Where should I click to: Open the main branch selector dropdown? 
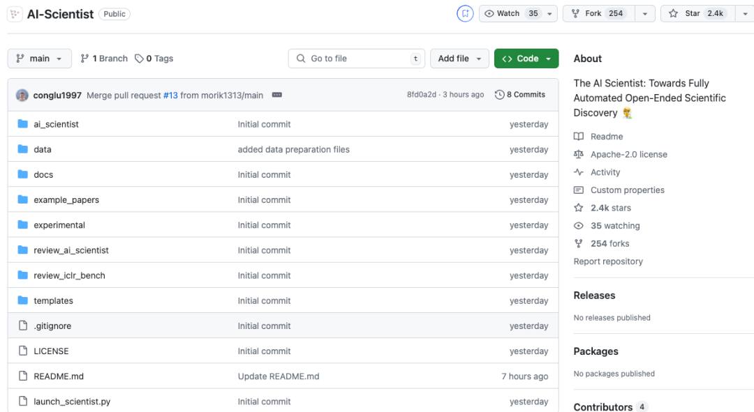(39, 58)
